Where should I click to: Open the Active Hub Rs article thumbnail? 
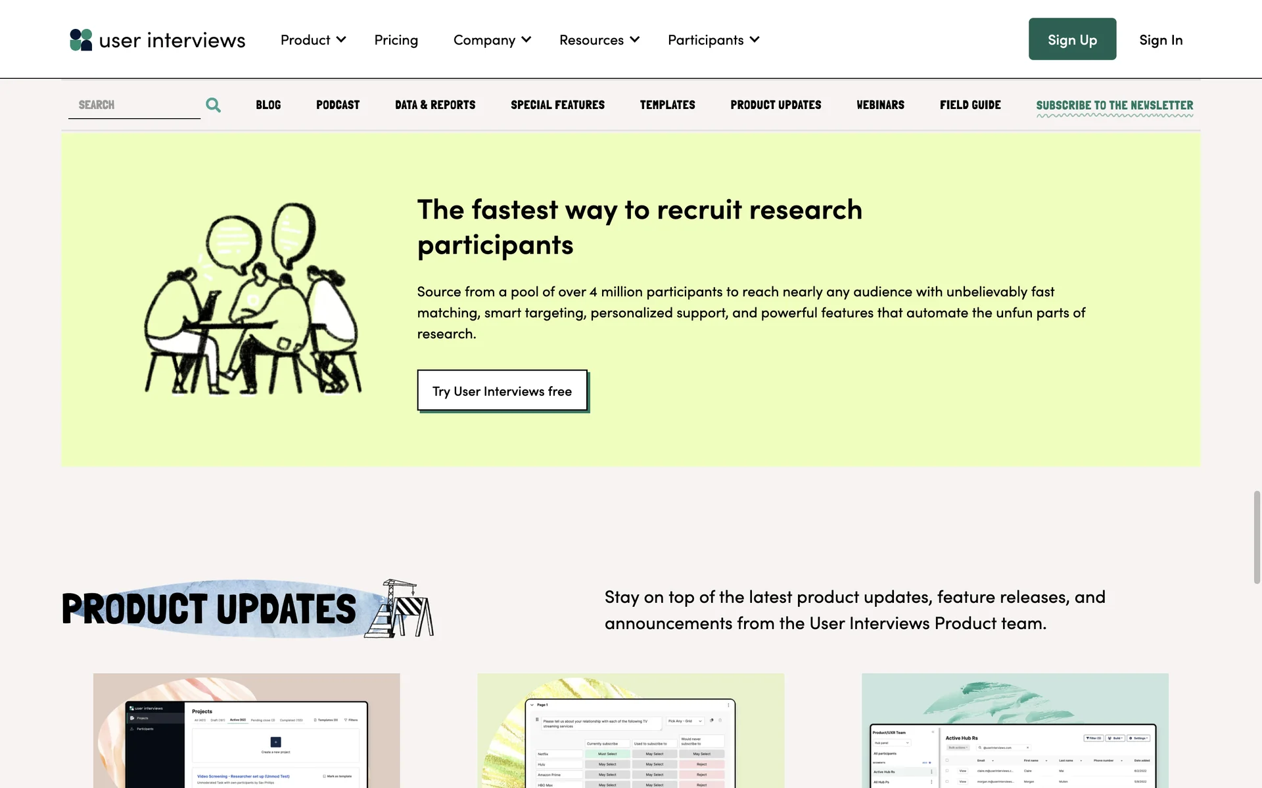point(1015,730)
